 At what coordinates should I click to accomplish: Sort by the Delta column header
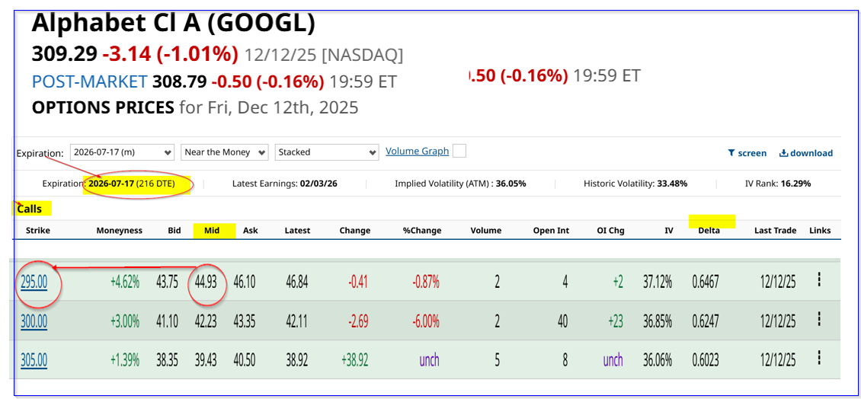point(709,231)
